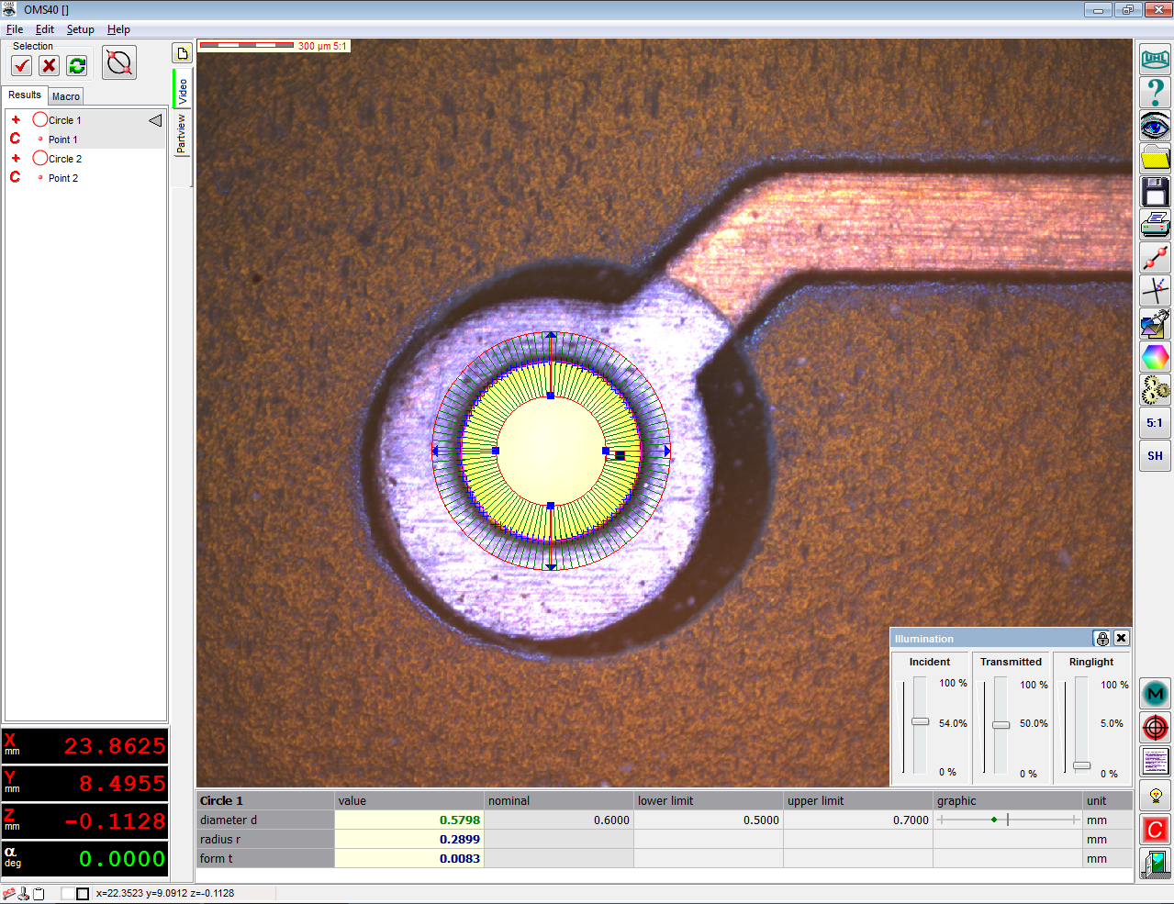Open the color hexagon icon
1174x904 pixels.
coord(1155,356)
